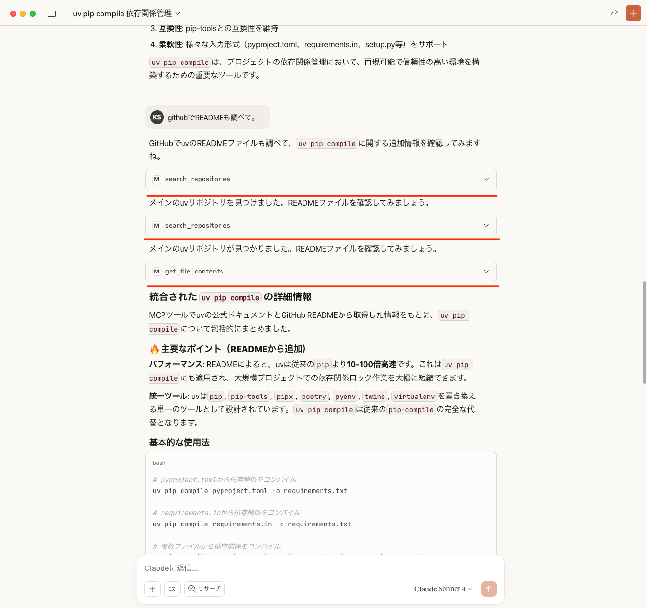Click the macOS fullscreen window button

click(x=33, y=14)
